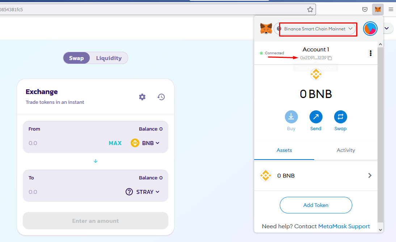Viewport: 396px width, 242px height.
Task: Click the MAX button
Action: 115,143
